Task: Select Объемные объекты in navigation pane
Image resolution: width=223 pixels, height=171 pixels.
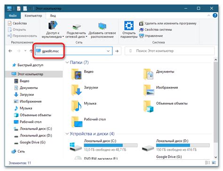Action: pos(32,115)
